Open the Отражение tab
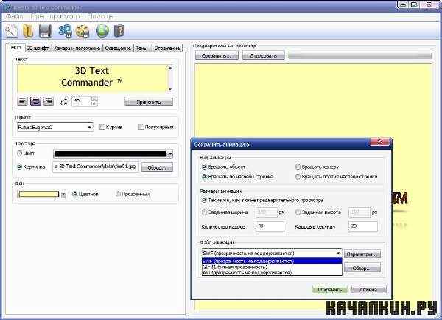This screenshot has width=442, height=320. pyautogui.click(x=167, y=48)
